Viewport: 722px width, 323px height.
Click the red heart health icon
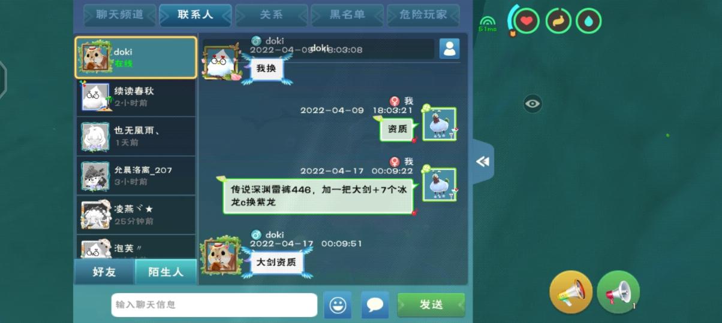[526, 21]
